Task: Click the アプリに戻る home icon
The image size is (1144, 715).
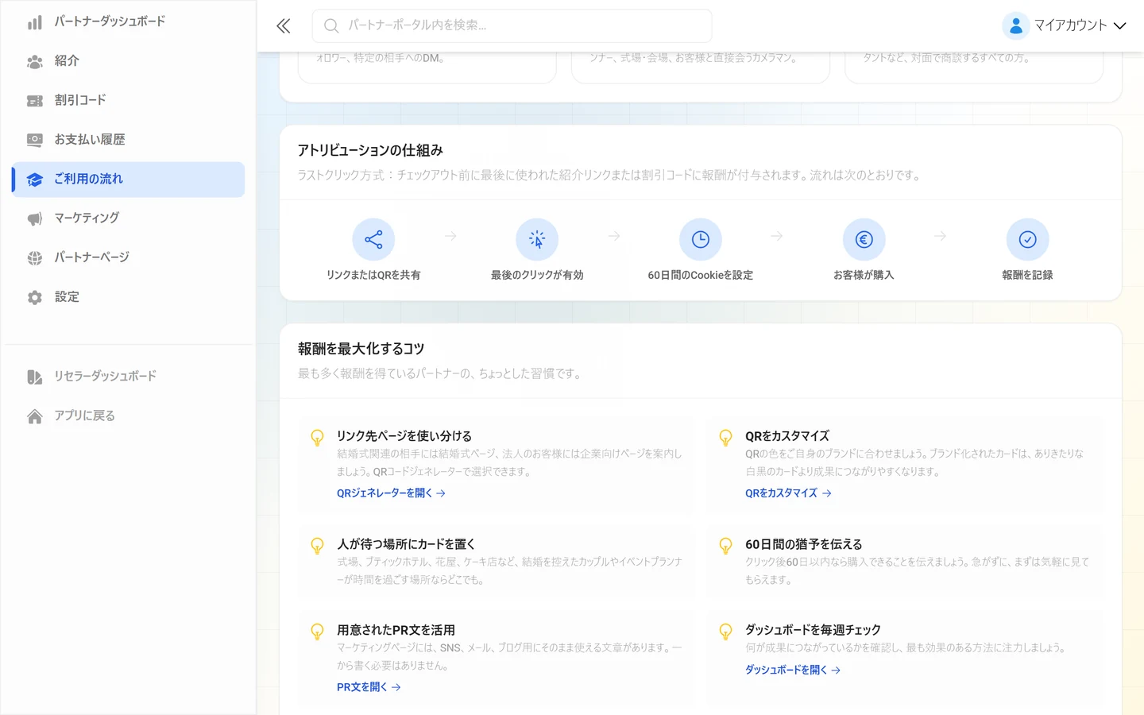Action: [35, 416]
